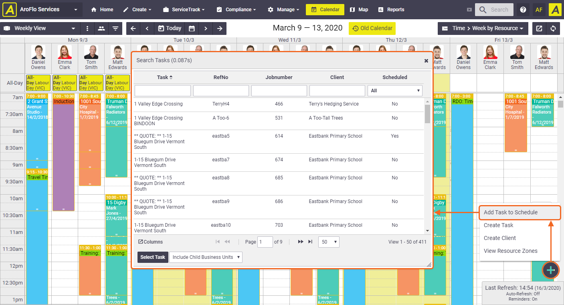Click the page number input field

(x=265, y=242)
